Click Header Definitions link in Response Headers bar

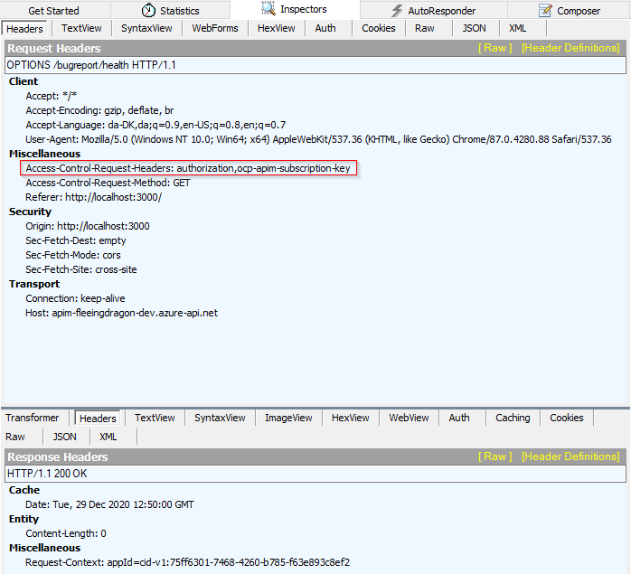(x=570, y=456)
